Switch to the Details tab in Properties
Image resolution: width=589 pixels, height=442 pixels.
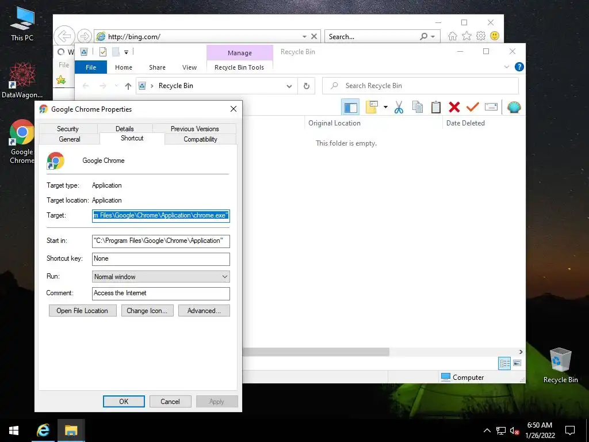pyautogui.click(x=124, y=128)
